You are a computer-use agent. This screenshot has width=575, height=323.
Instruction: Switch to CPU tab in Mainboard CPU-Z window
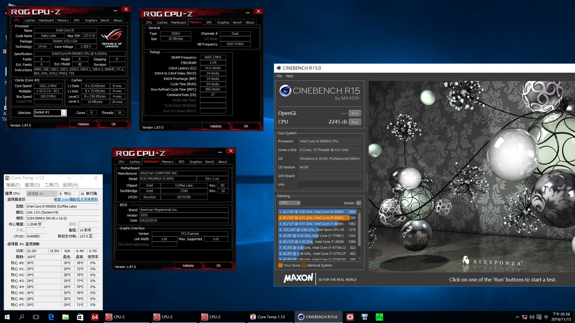[122, 162]
